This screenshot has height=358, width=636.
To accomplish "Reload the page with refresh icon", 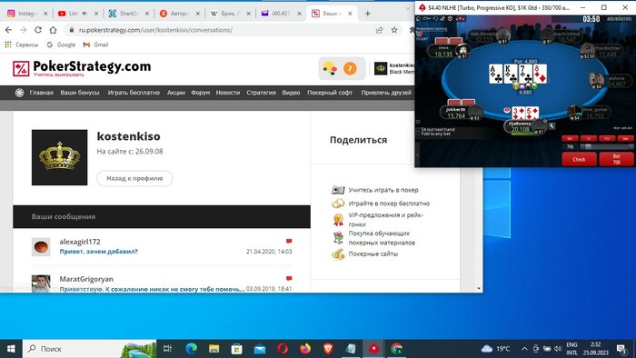I will 38,30.
